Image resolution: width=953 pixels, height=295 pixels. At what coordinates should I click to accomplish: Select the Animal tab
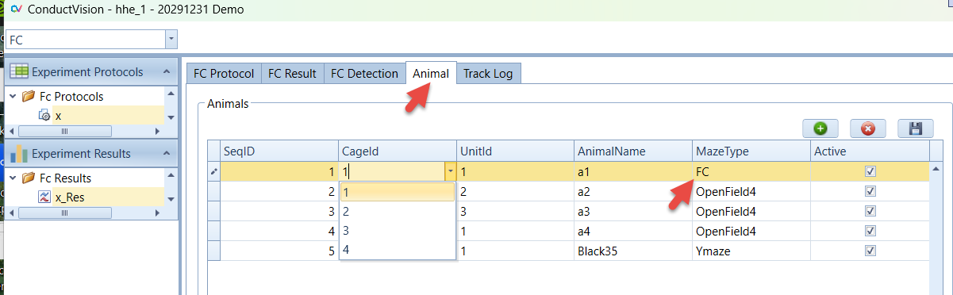click(x=431, y=73)
